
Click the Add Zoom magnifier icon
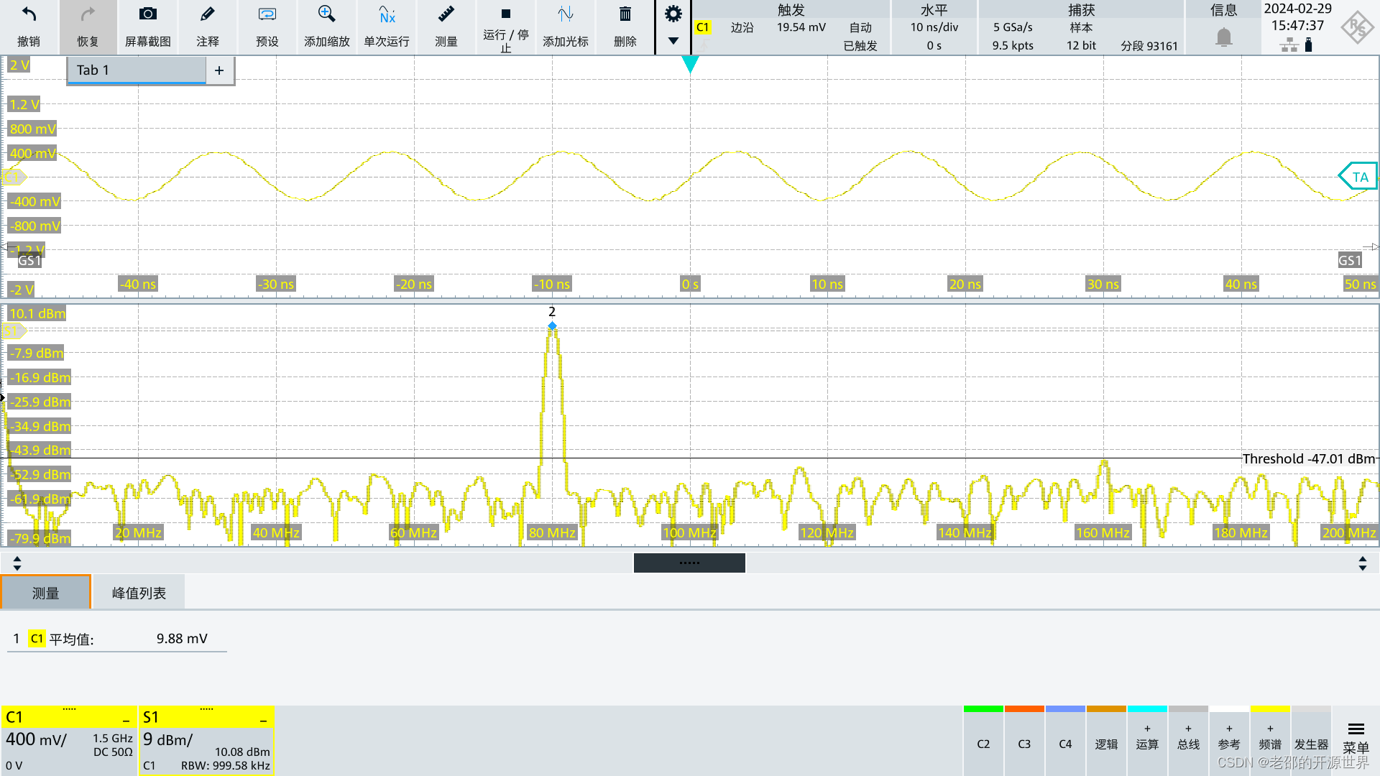click(x=326, y=14)
